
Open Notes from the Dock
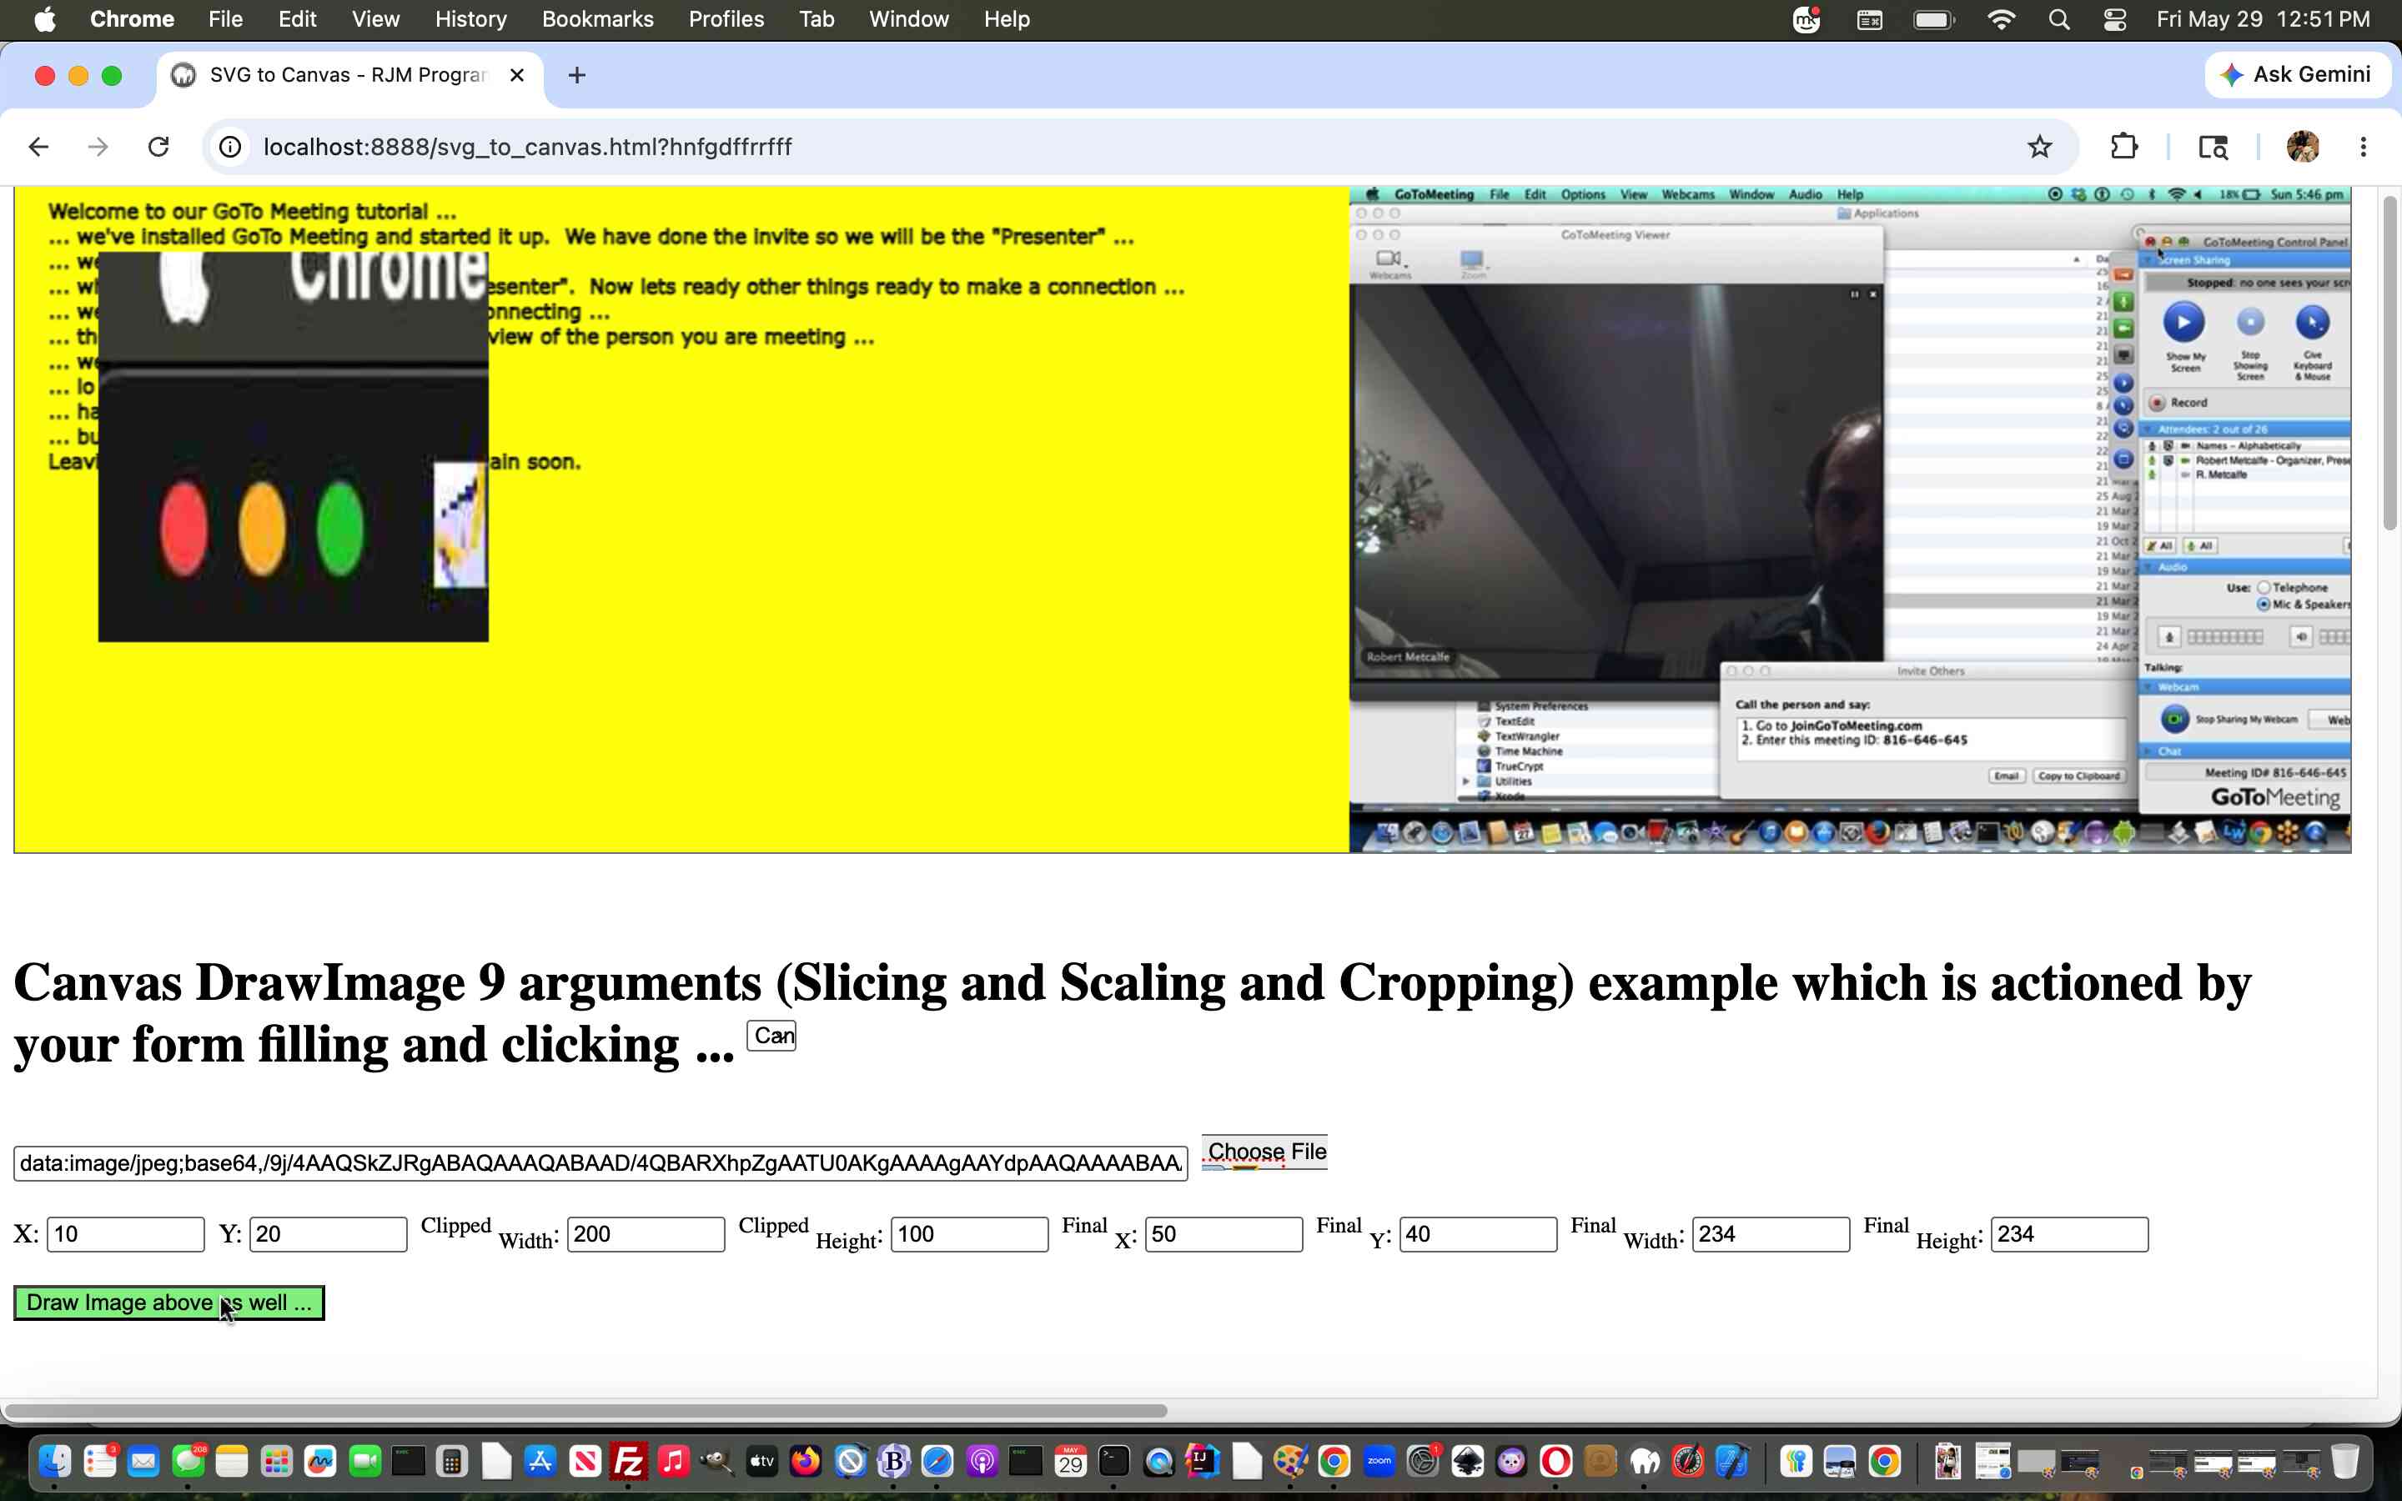(232, 1461)
